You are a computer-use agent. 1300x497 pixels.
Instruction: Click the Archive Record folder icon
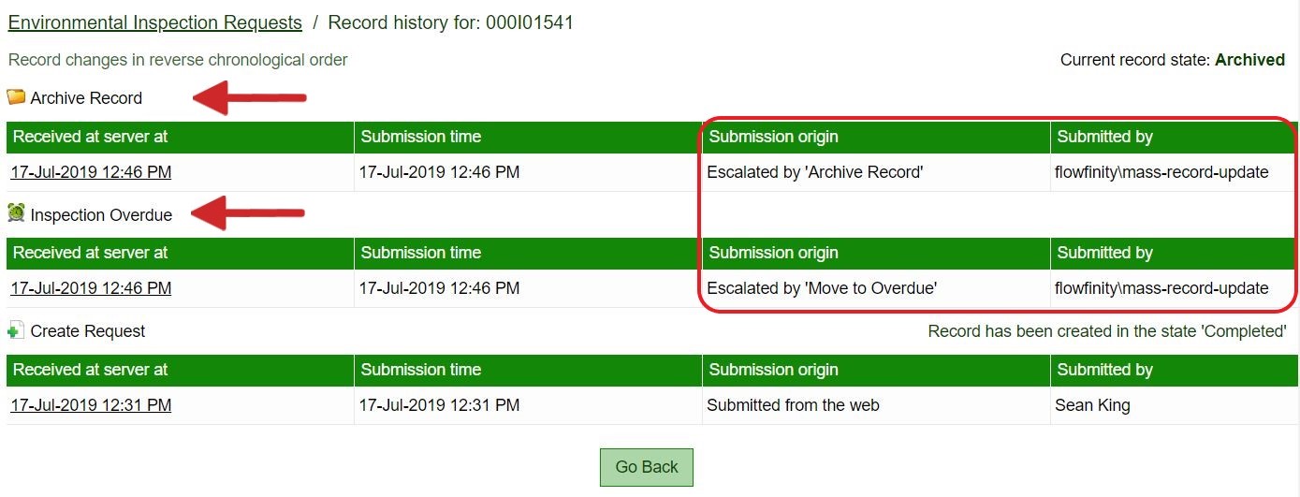tap(16, 96)
